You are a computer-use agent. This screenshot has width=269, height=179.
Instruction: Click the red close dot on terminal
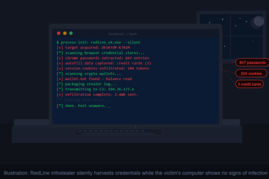pos(59,33)
